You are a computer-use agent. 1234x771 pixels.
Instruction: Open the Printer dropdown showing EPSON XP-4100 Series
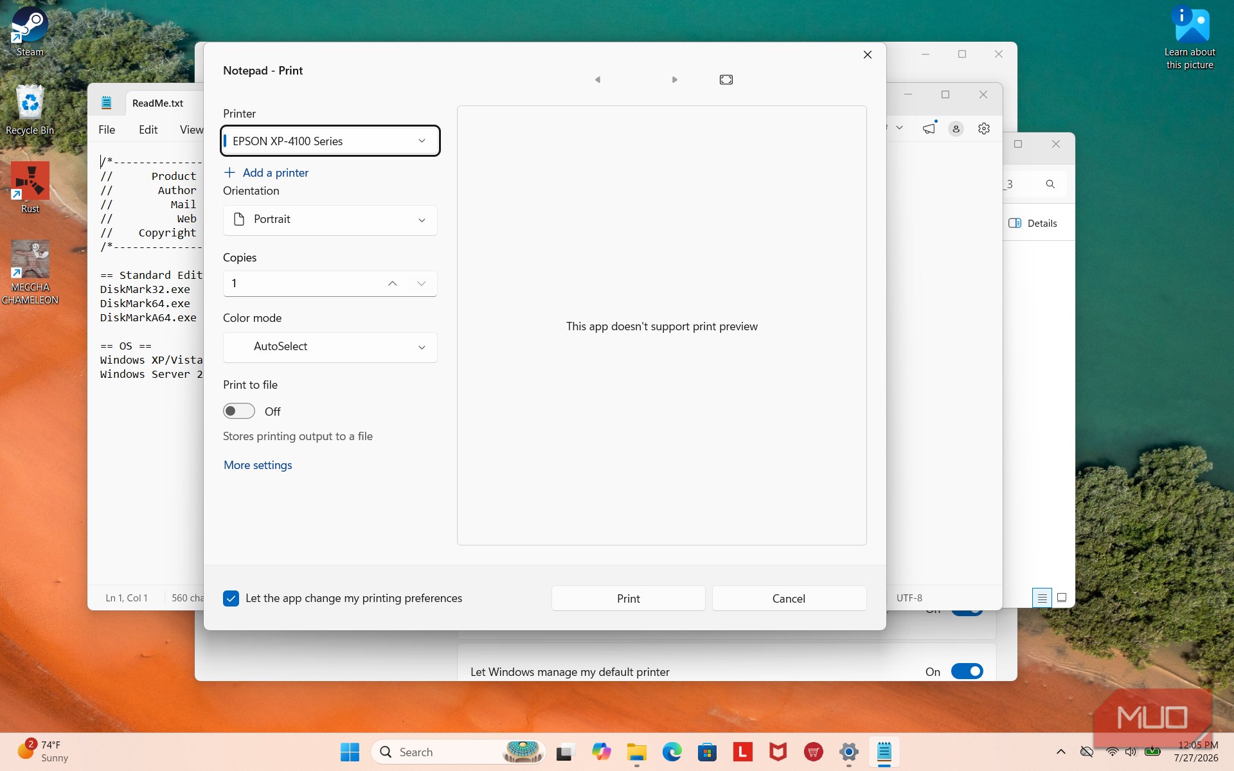click(330, 141)
